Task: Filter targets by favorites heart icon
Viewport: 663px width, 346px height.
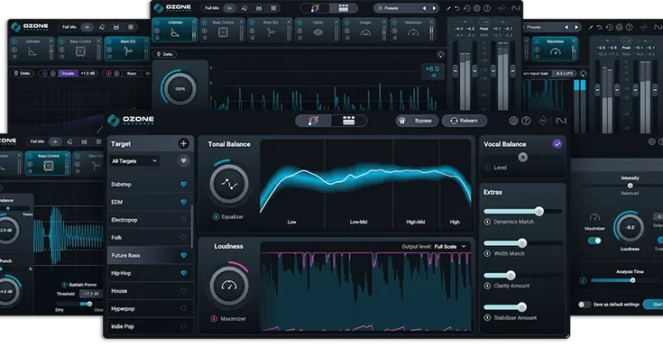Action: (183, 161)
